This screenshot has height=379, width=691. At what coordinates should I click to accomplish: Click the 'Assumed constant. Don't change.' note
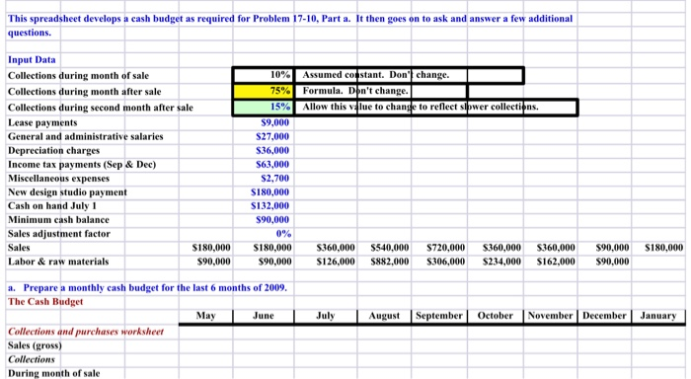click(376, 75)
